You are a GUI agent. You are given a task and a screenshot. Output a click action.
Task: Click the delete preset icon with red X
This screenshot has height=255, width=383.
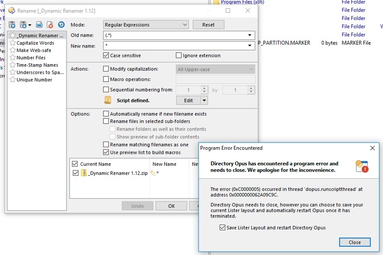coord(50,25)
